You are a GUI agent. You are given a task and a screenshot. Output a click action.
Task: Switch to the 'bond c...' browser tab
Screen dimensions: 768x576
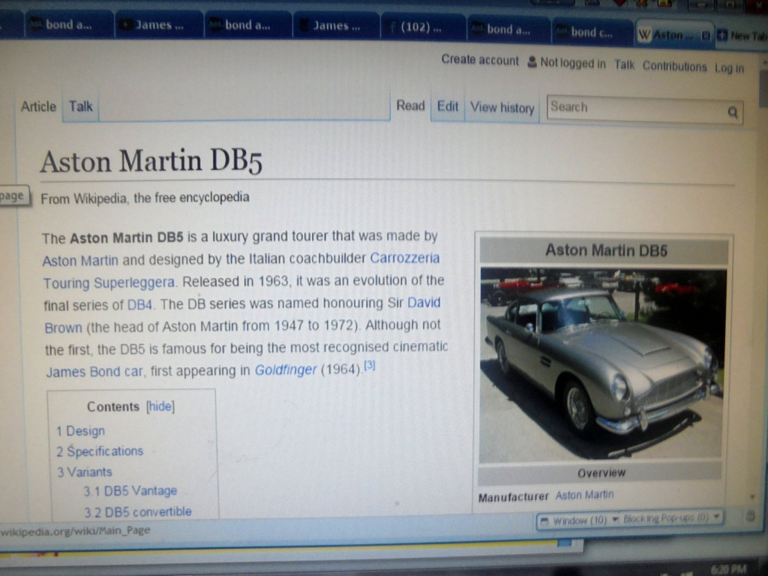click(592, 32)
